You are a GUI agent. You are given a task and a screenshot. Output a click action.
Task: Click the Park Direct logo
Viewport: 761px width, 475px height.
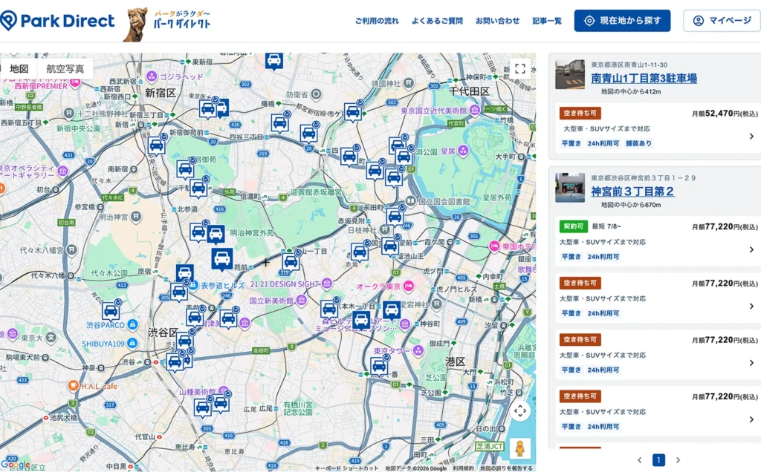[x=57, y=21]
